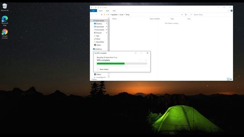Click AppData in the address breadcrumb
This screenshot has width=244, height=137.
(x=114, y=14)
